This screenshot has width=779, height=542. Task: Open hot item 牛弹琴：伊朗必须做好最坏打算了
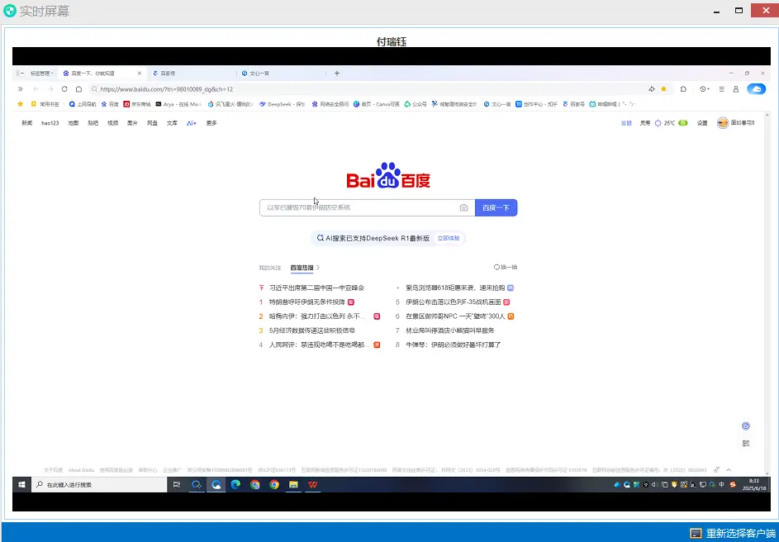[x=453, y=345]
